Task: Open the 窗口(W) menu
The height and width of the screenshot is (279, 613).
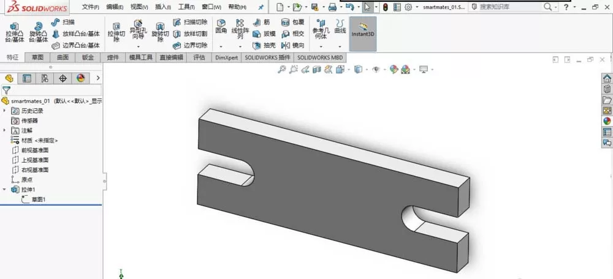Action: click(211, 7)
